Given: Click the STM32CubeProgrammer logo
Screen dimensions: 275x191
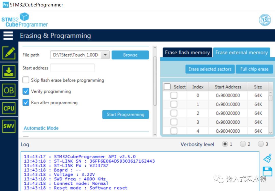Looking at the screenshot, I should click(x=24, y=20).
